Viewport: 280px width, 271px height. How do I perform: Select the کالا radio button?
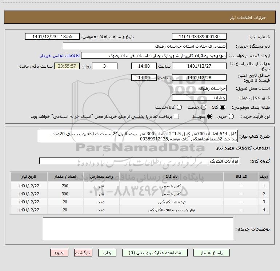(223, 107)
